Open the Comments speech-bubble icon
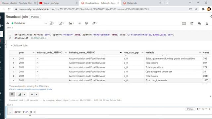Screen dimensions: 212x119 (199, 23)
